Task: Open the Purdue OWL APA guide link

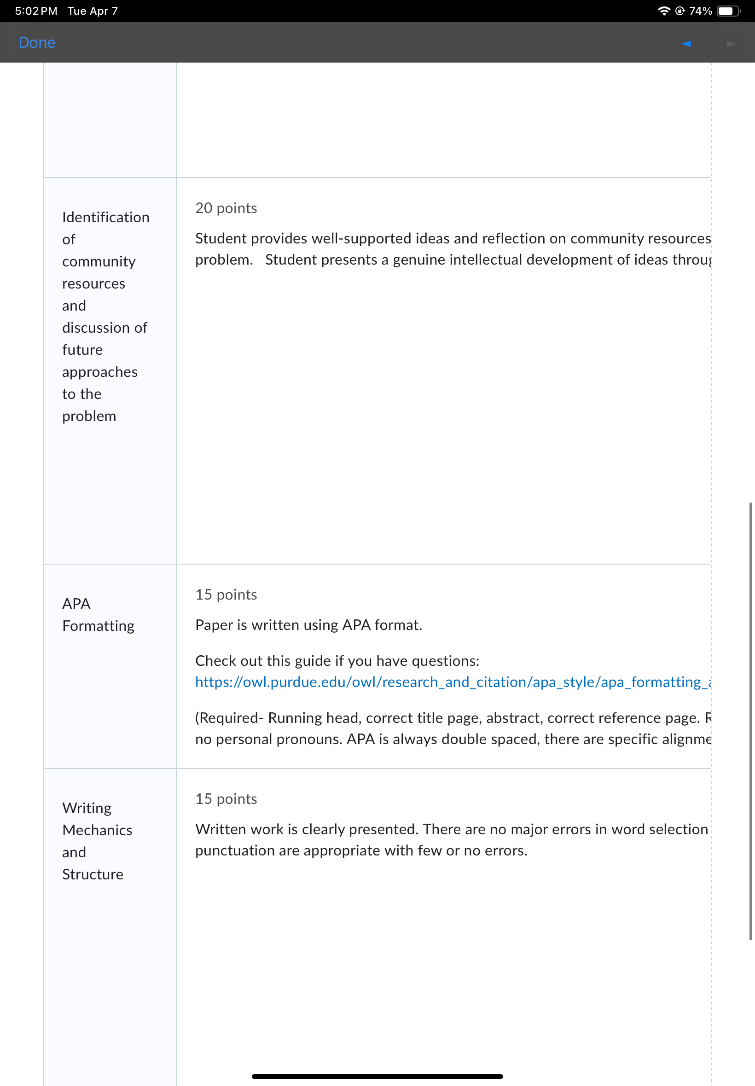Action: pyautogui.click(x=453, y=682)
